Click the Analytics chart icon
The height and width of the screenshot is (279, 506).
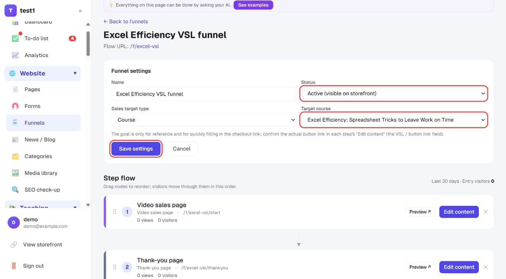coord(15,55)
